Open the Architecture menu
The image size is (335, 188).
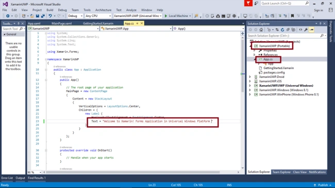point(104,10)
